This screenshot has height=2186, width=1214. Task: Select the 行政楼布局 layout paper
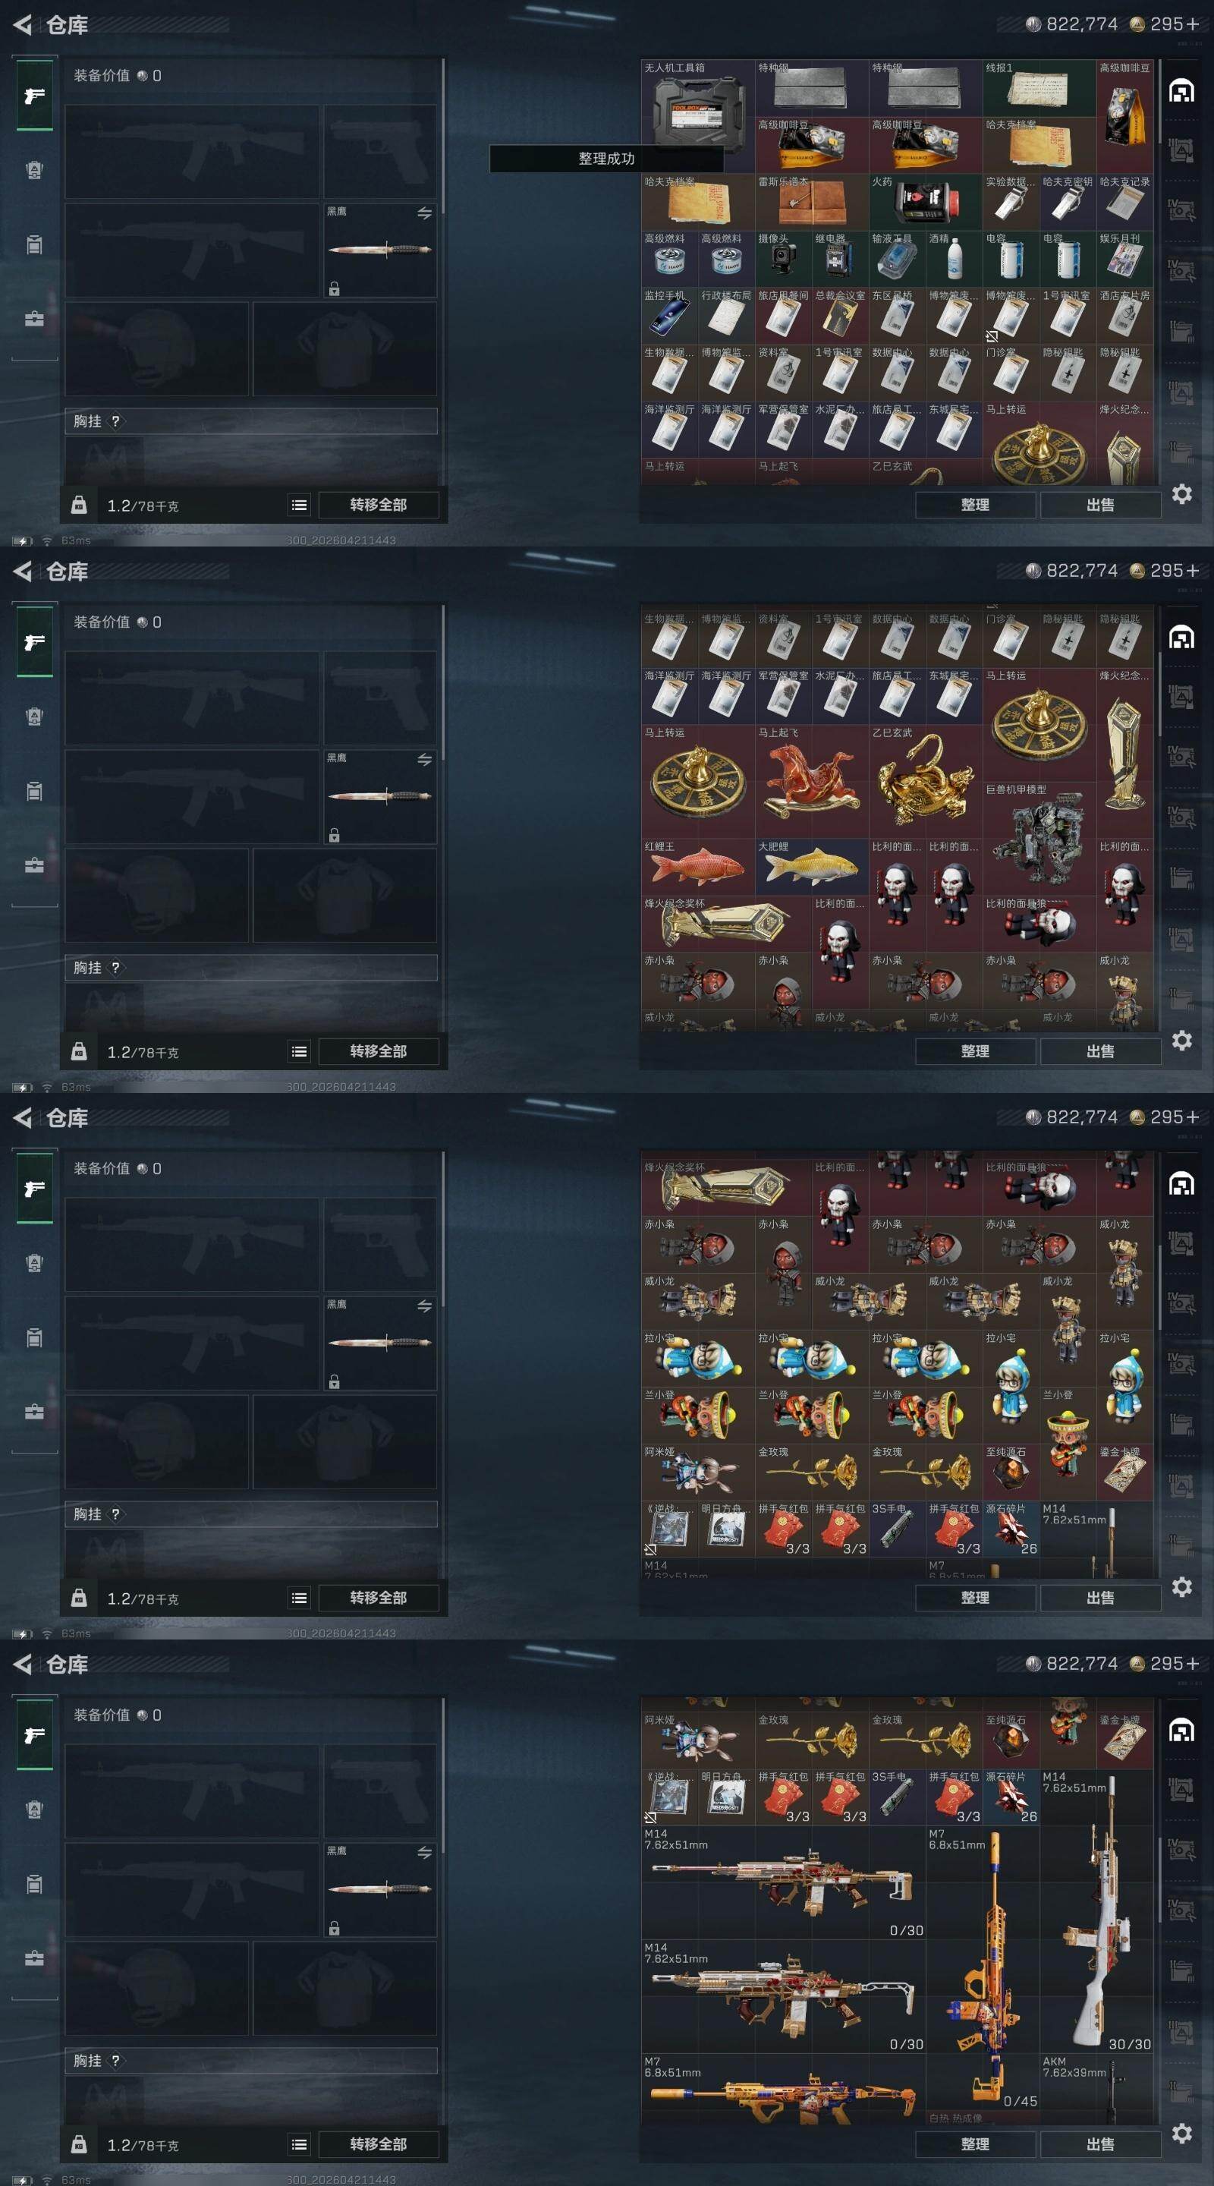pos(726,316)
